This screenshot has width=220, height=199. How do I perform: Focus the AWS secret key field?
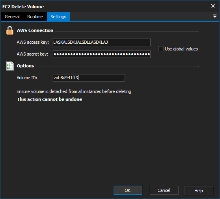[x=102, y=54]
